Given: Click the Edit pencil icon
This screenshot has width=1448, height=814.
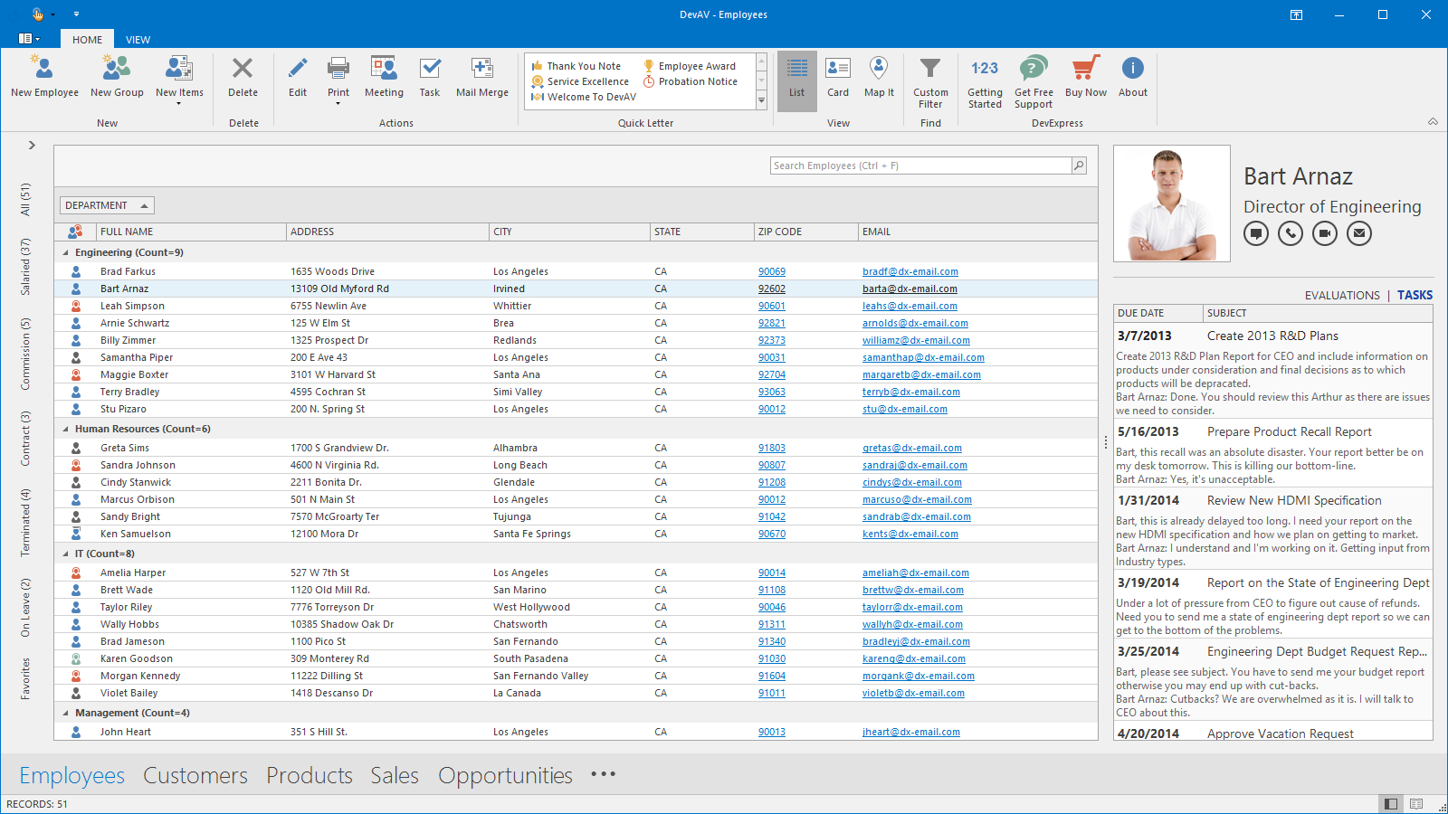Looking at the screenshot, I should point(298,76).
